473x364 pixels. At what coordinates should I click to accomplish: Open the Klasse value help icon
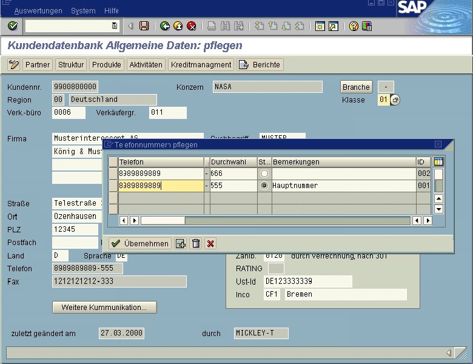pos(395,99)
